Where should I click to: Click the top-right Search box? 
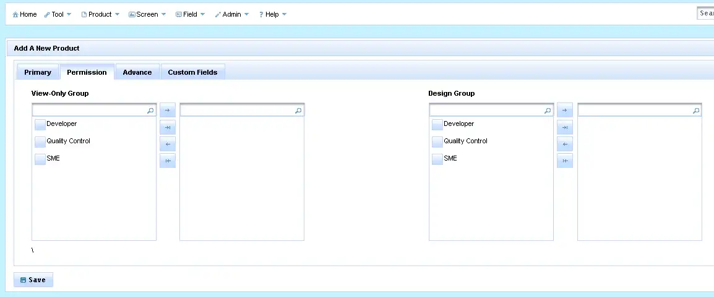click(x=705, y=13)
